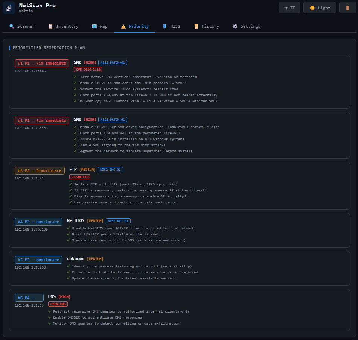Click the [HIGH] label next to DNS
The width and height of the screenshot is (358, 340).
pyautogui.click(x=64, y=297)
